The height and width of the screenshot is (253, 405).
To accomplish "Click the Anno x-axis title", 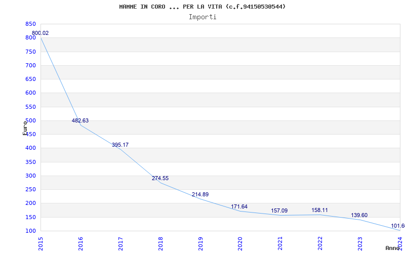I will 392,248.
